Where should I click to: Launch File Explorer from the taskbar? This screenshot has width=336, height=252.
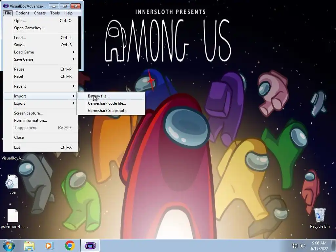pos(29,246)
